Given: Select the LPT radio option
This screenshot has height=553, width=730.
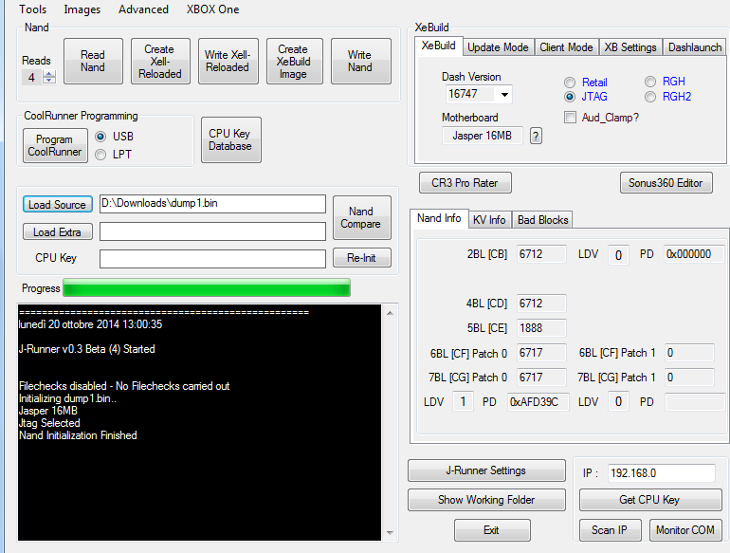Looking at the screenshot, I should coord(100,155).
